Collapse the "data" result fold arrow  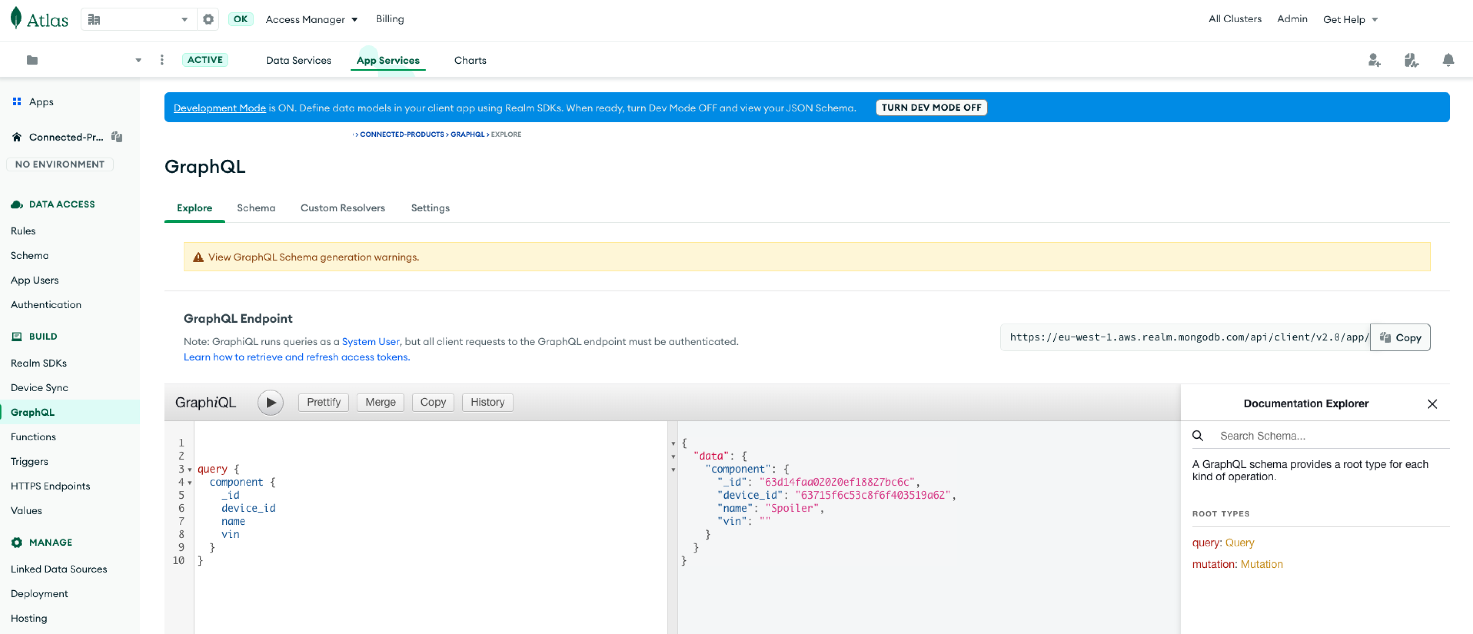[673, 457]
